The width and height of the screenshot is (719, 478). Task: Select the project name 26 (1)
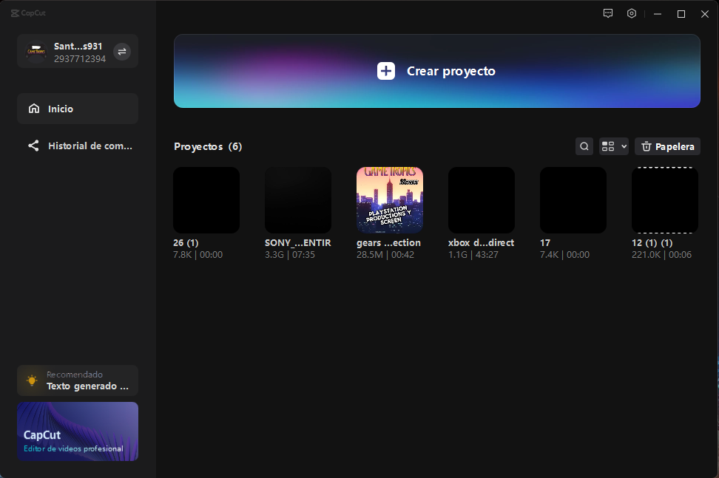coord(186,242)
